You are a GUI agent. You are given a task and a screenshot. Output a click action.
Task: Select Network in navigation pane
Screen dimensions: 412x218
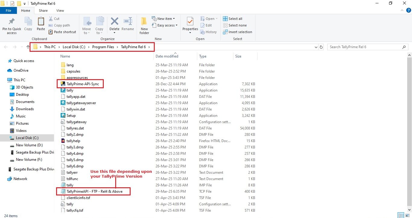(x=20, y=179)
